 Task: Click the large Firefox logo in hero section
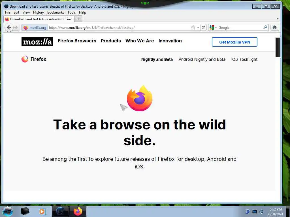tap(139, 98)
